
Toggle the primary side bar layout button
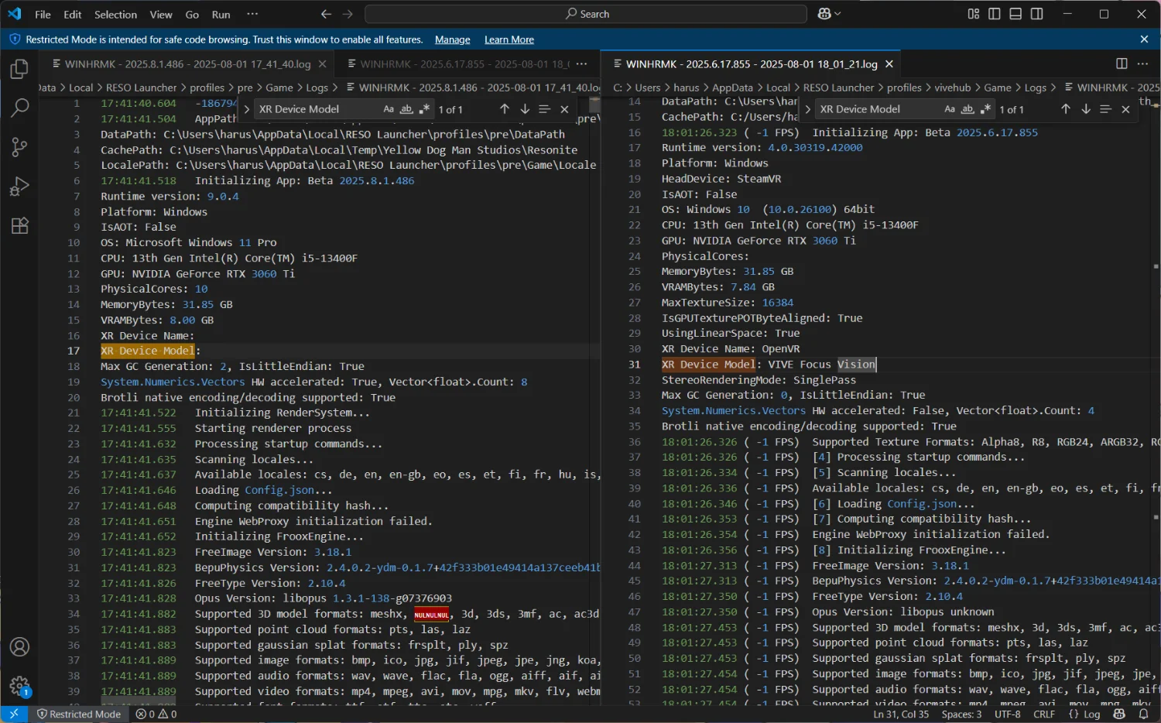click(995, 14)
